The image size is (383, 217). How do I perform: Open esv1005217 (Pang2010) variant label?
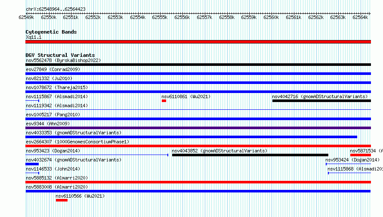coord(53,115)
